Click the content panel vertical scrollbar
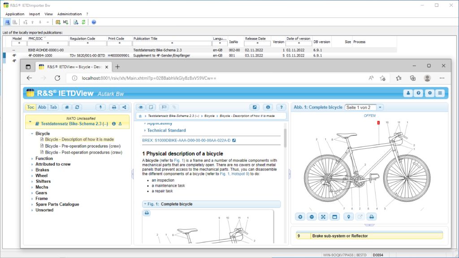This screenshot has height=258, width=459. pos(285,138)
